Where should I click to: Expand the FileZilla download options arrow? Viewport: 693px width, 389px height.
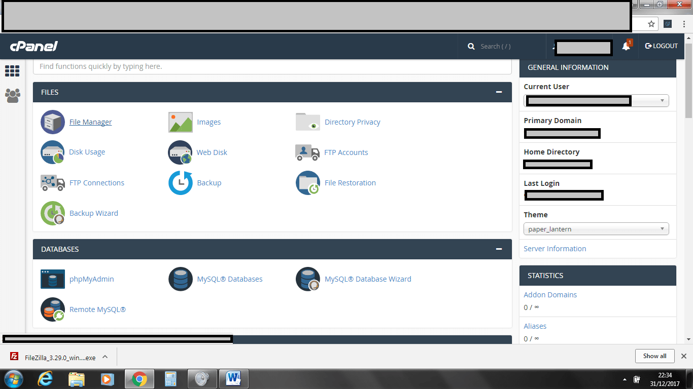tap(105, 357)
